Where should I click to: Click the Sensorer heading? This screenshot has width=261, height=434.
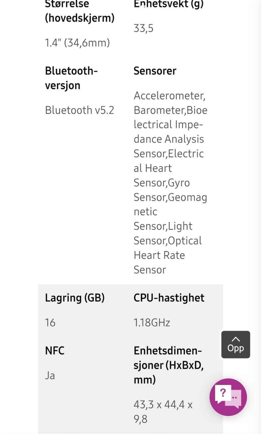point(155,71)
